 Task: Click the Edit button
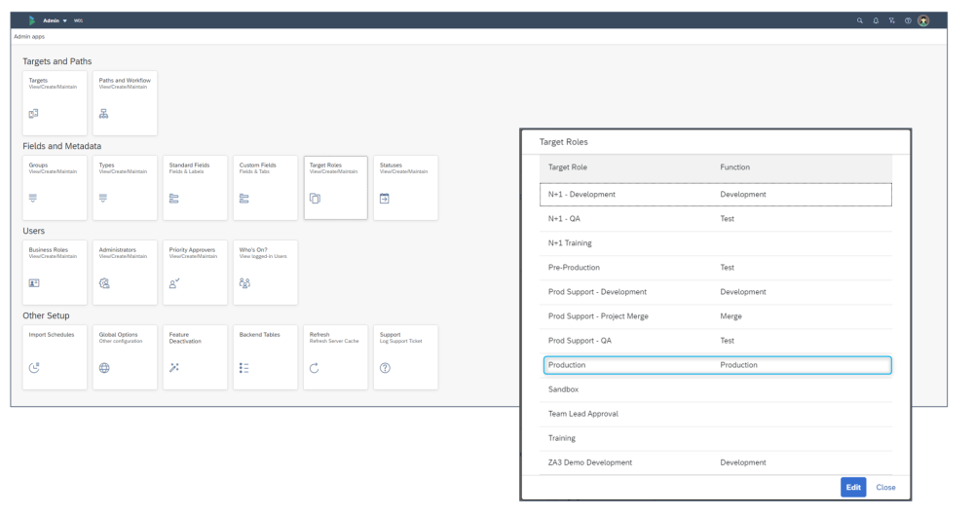[x=853, y=487]
